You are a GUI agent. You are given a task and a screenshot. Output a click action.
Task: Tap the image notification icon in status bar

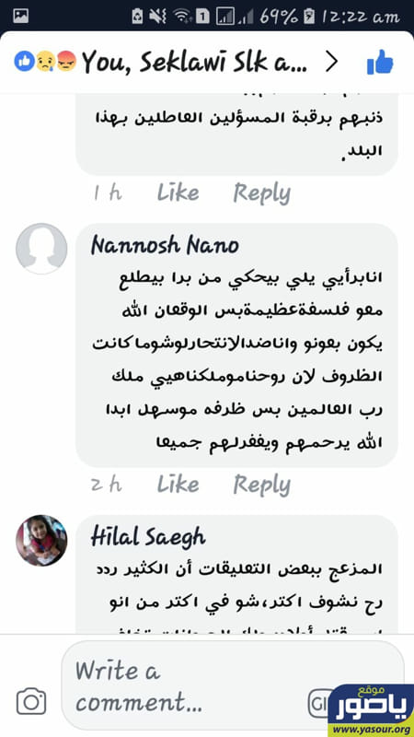coord(20,17)
